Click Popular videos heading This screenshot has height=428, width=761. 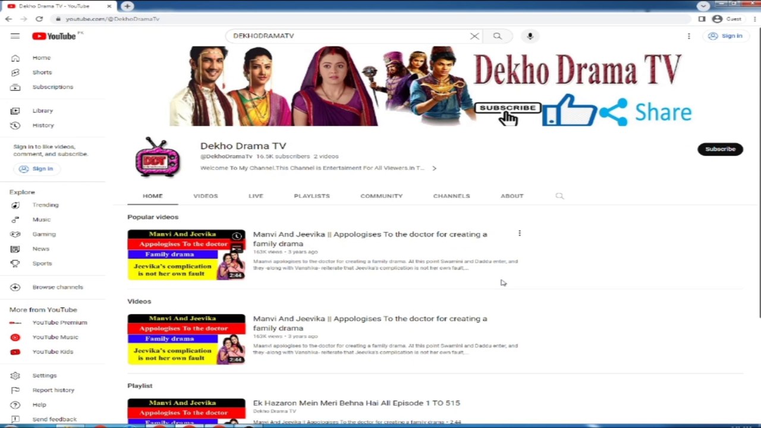pyautogui.click(x=153, y=217)
